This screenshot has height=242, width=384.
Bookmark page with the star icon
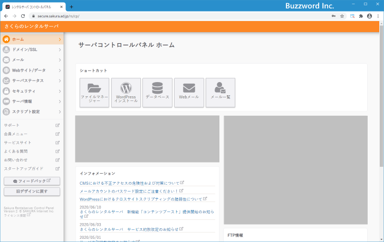click(x=342, y=16)
